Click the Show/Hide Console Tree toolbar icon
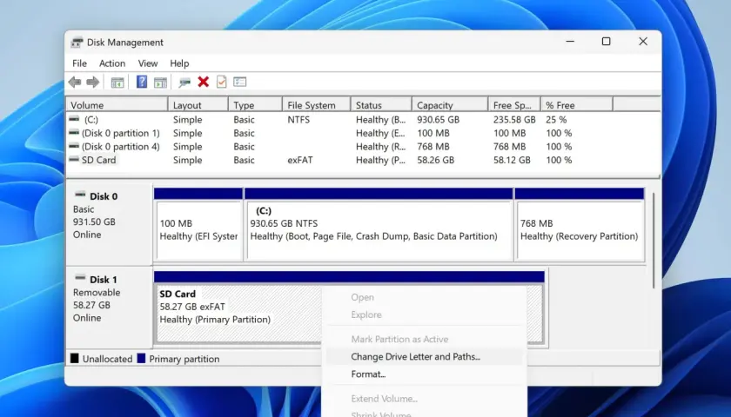Screen dimensions: 731x417 click(x=117, y=83)
